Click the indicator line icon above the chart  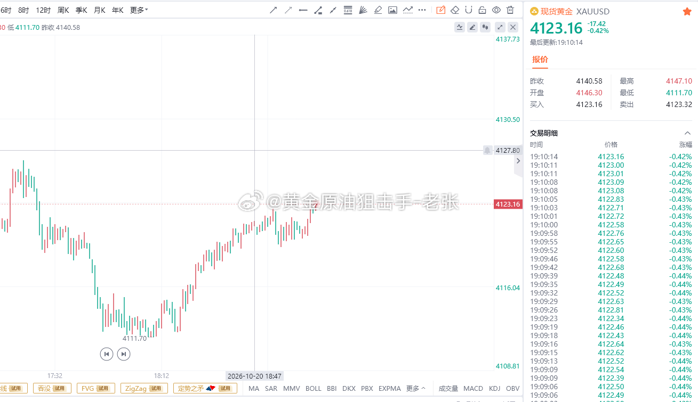pyautogui.click(x=460, y=27)
